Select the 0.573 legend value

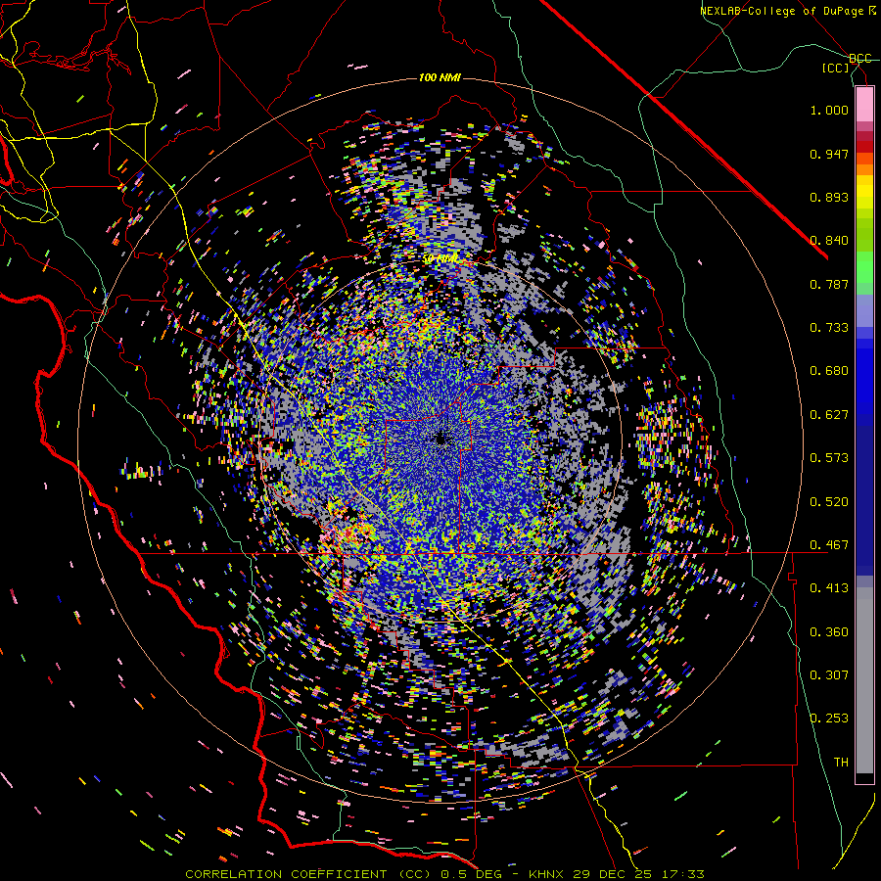pyautogui.click(x=829, y=458)
